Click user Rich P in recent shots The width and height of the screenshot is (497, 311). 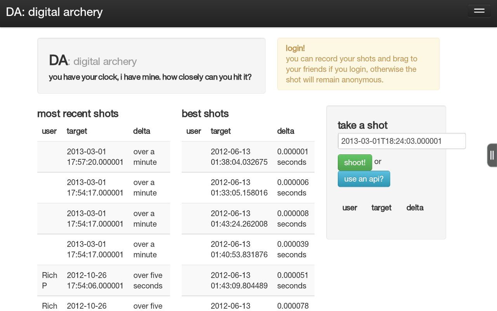pyautogui.click(x=49, y=280)
